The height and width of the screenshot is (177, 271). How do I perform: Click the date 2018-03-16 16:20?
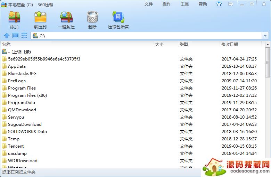pyautogui.click(x=239, y=132)
